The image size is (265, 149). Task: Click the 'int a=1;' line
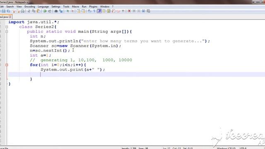click(x=41, y=55)
